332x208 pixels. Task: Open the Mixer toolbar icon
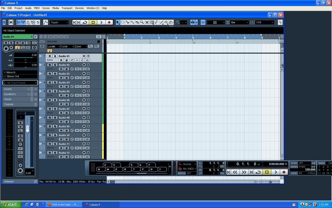[x=38, y=22]
